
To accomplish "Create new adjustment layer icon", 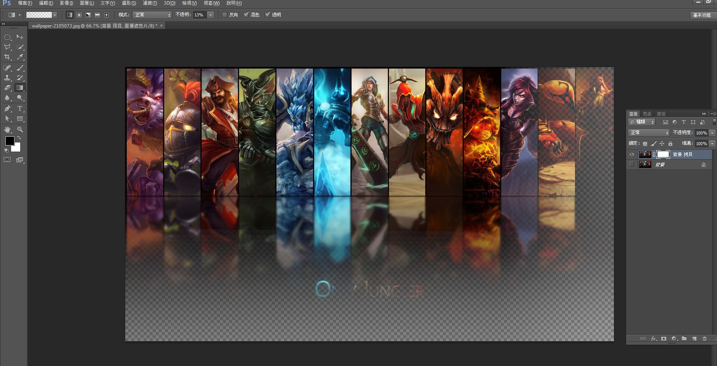I will tap(674, 339).
